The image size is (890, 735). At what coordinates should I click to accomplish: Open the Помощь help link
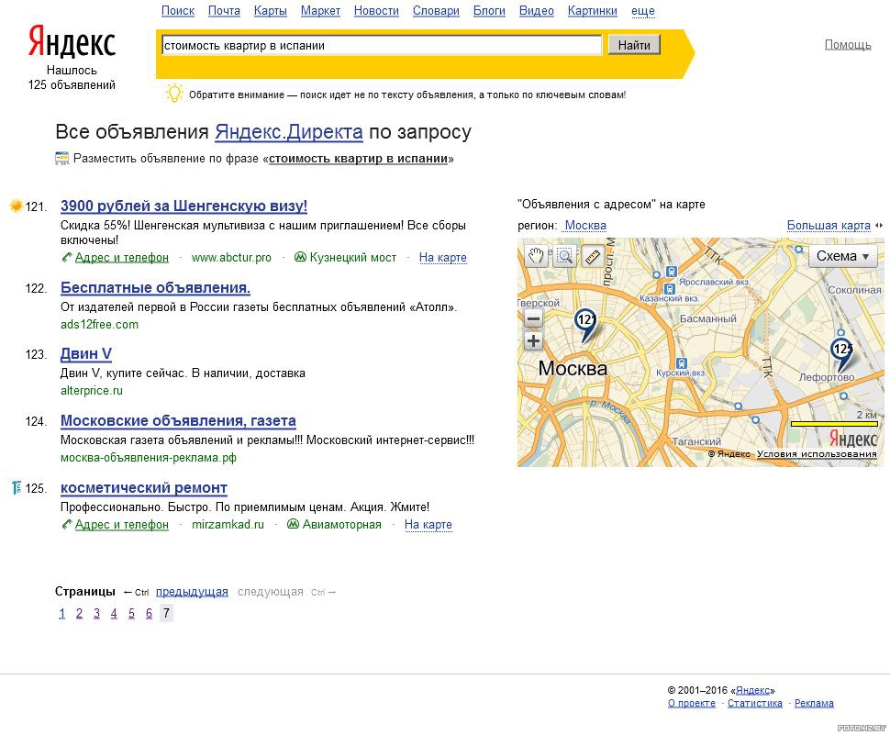pyautogui.click(x=848, y=44)
